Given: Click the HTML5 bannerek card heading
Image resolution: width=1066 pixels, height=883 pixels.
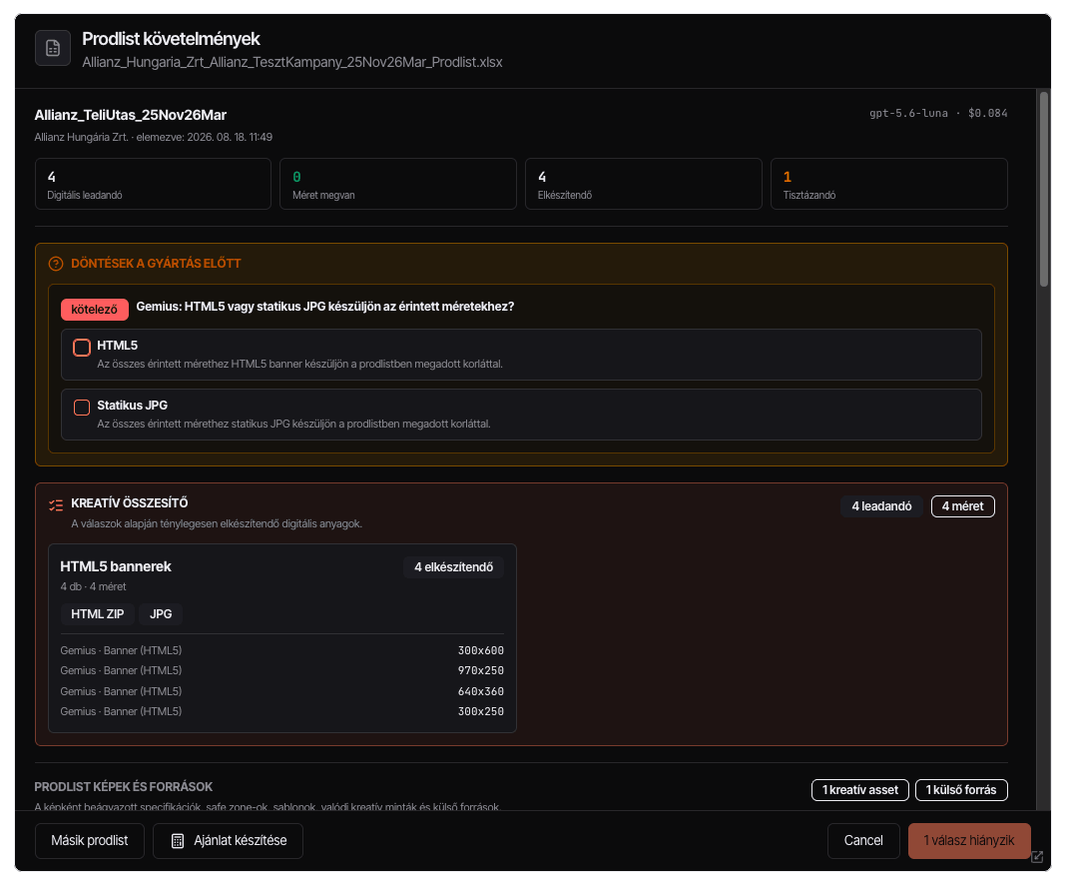Looking at the screenshot, I should tap(116, 566).
